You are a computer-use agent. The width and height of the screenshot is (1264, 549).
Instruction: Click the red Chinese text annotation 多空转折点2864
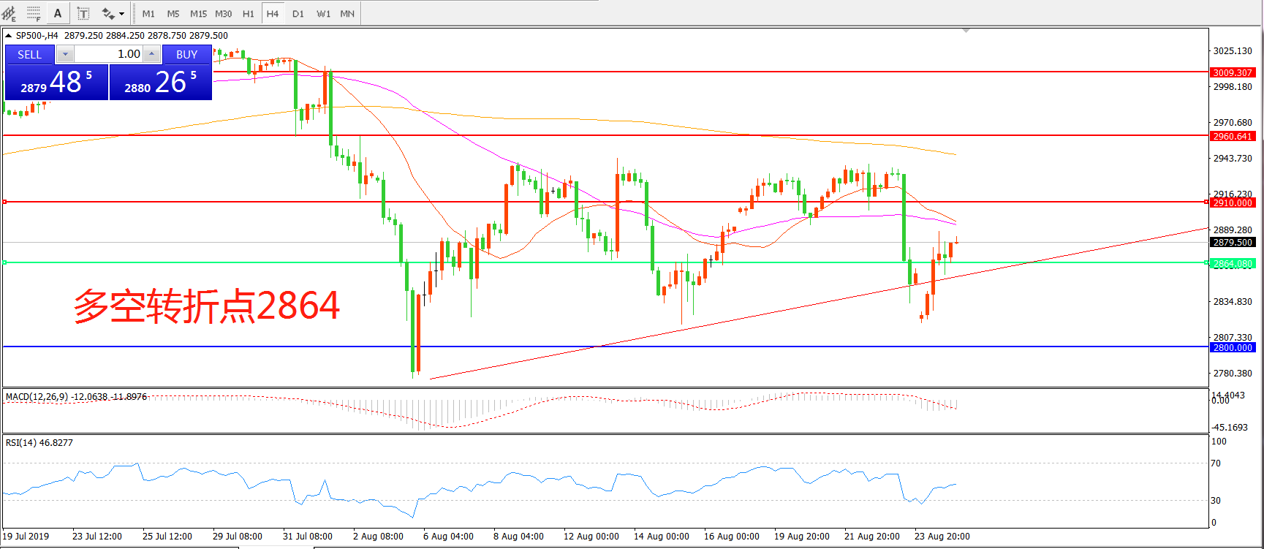[207, 306]
